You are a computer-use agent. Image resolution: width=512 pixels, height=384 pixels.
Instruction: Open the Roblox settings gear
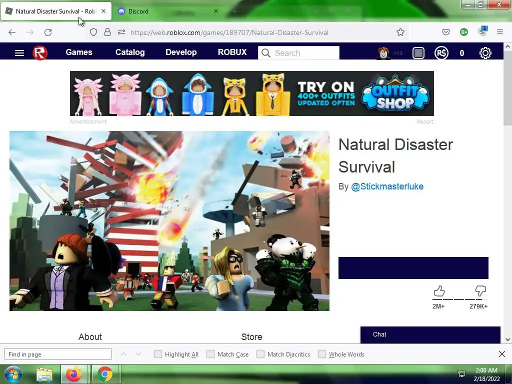click(x=485, y=53)
